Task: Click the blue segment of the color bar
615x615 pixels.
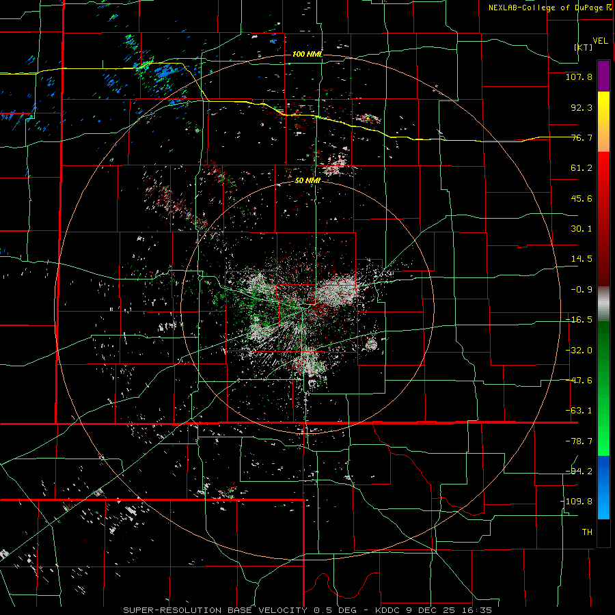Action: coord(603,487)
